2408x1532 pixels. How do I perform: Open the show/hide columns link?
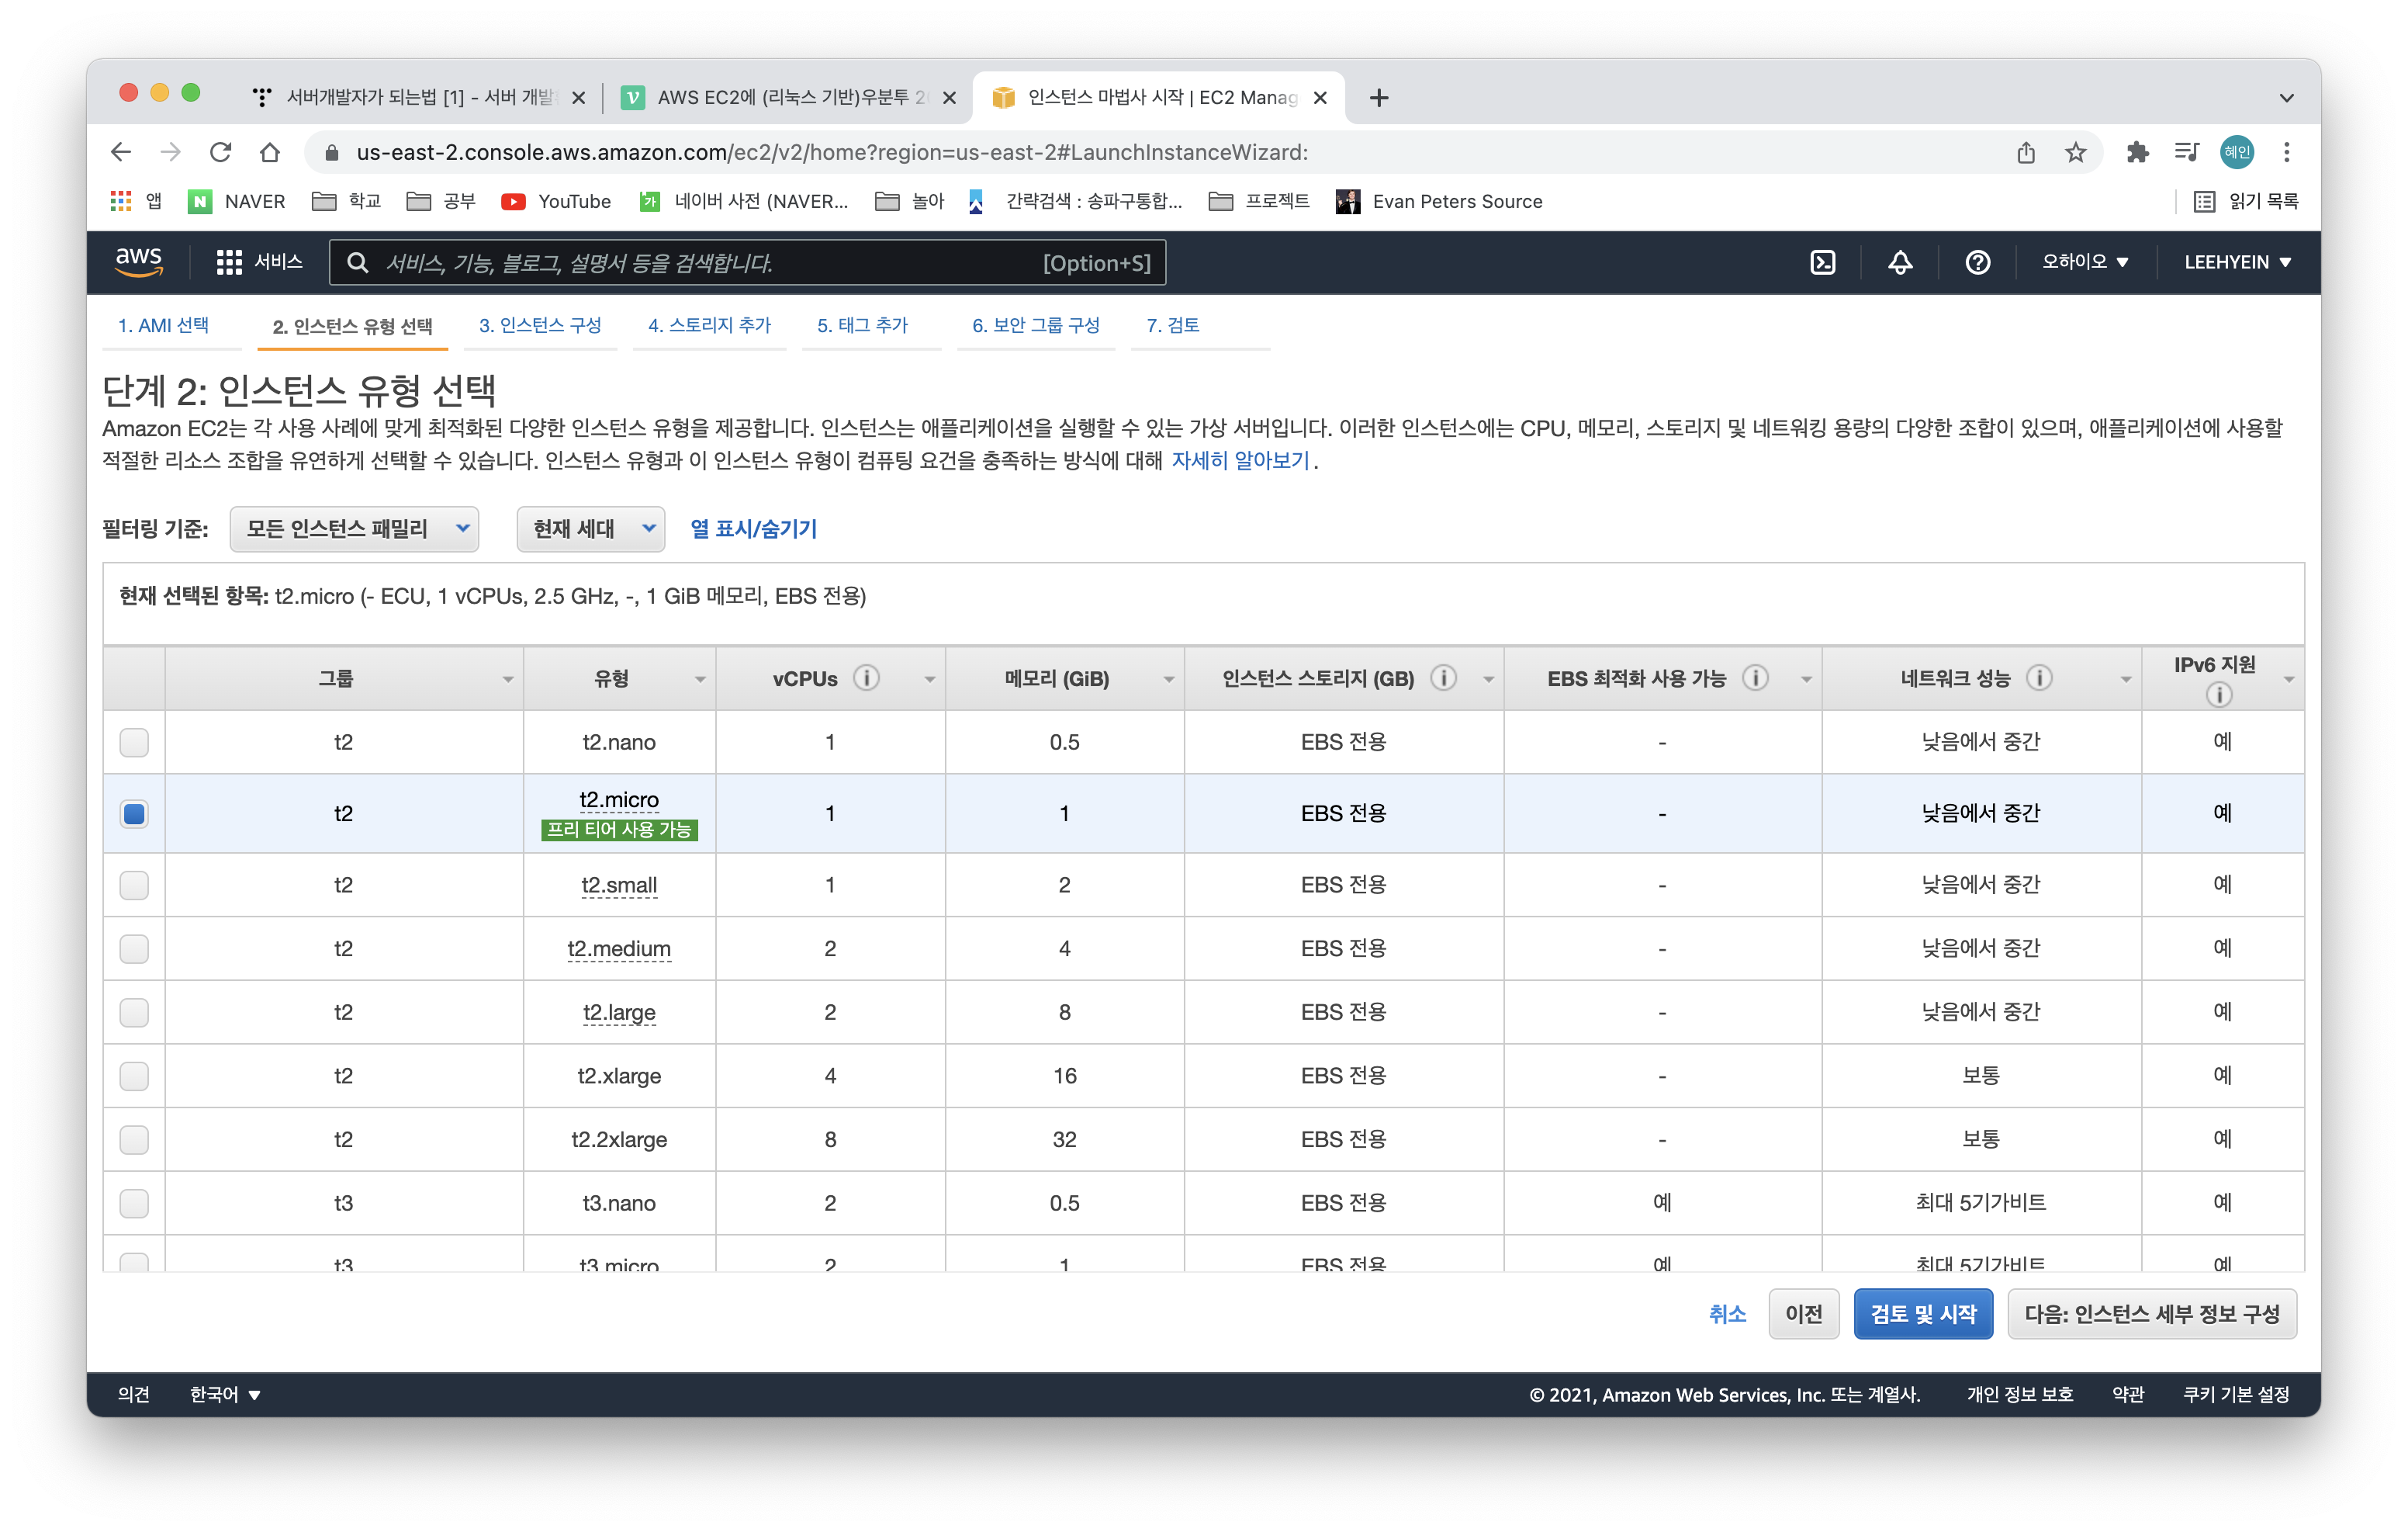point(753,529)
